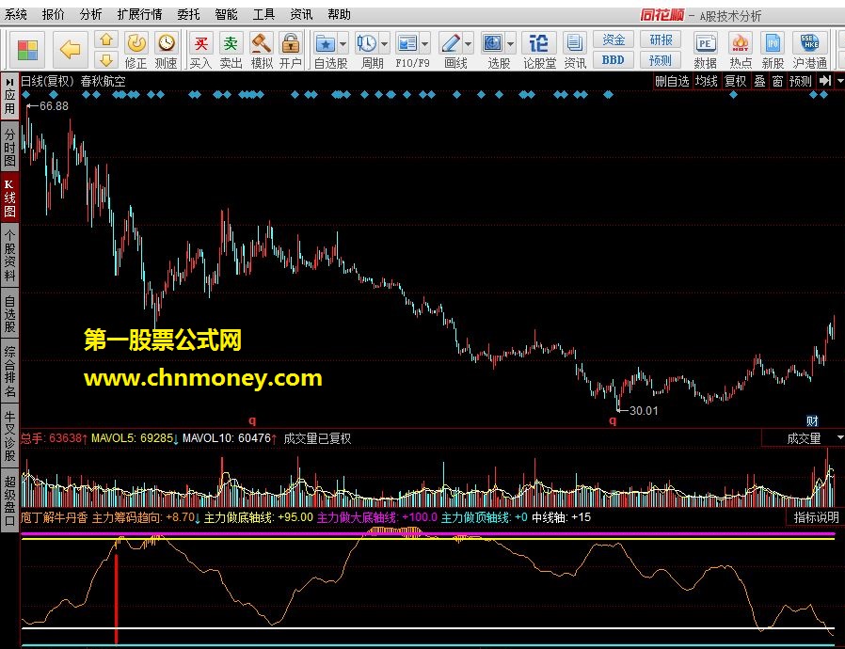Open the 报价 menu
845x649 pixels.
pos(54,14)
